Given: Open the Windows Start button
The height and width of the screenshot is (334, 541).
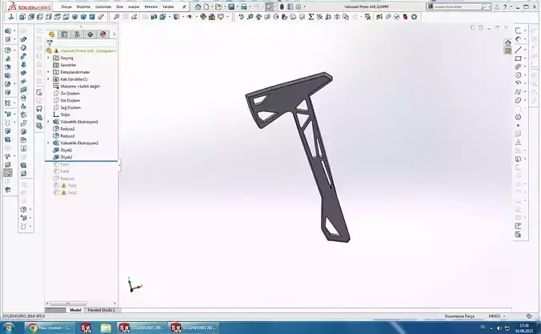Looking at the screenshot, I should click(8, 328).
